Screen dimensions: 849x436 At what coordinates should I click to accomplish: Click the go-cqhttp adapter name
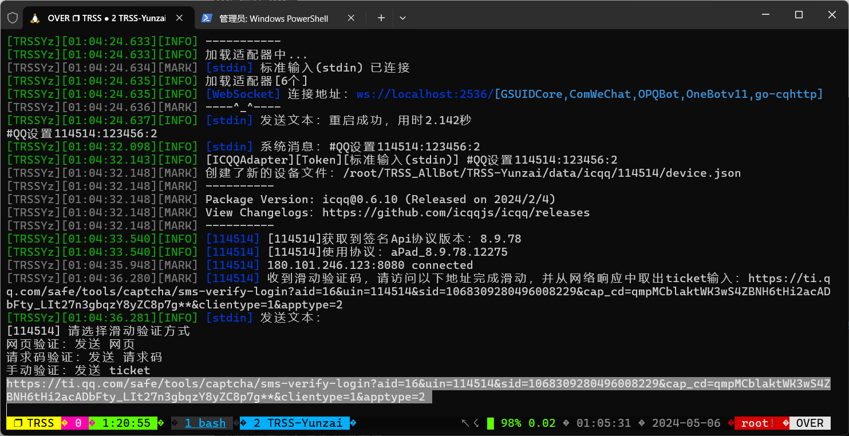pos(785,94)
